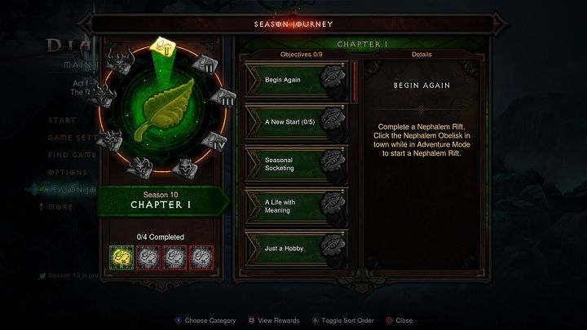The height and width of the screenshot is (330, 587).
Task: Select the skull tier icon at wheel bottom right
Action: 185,169
